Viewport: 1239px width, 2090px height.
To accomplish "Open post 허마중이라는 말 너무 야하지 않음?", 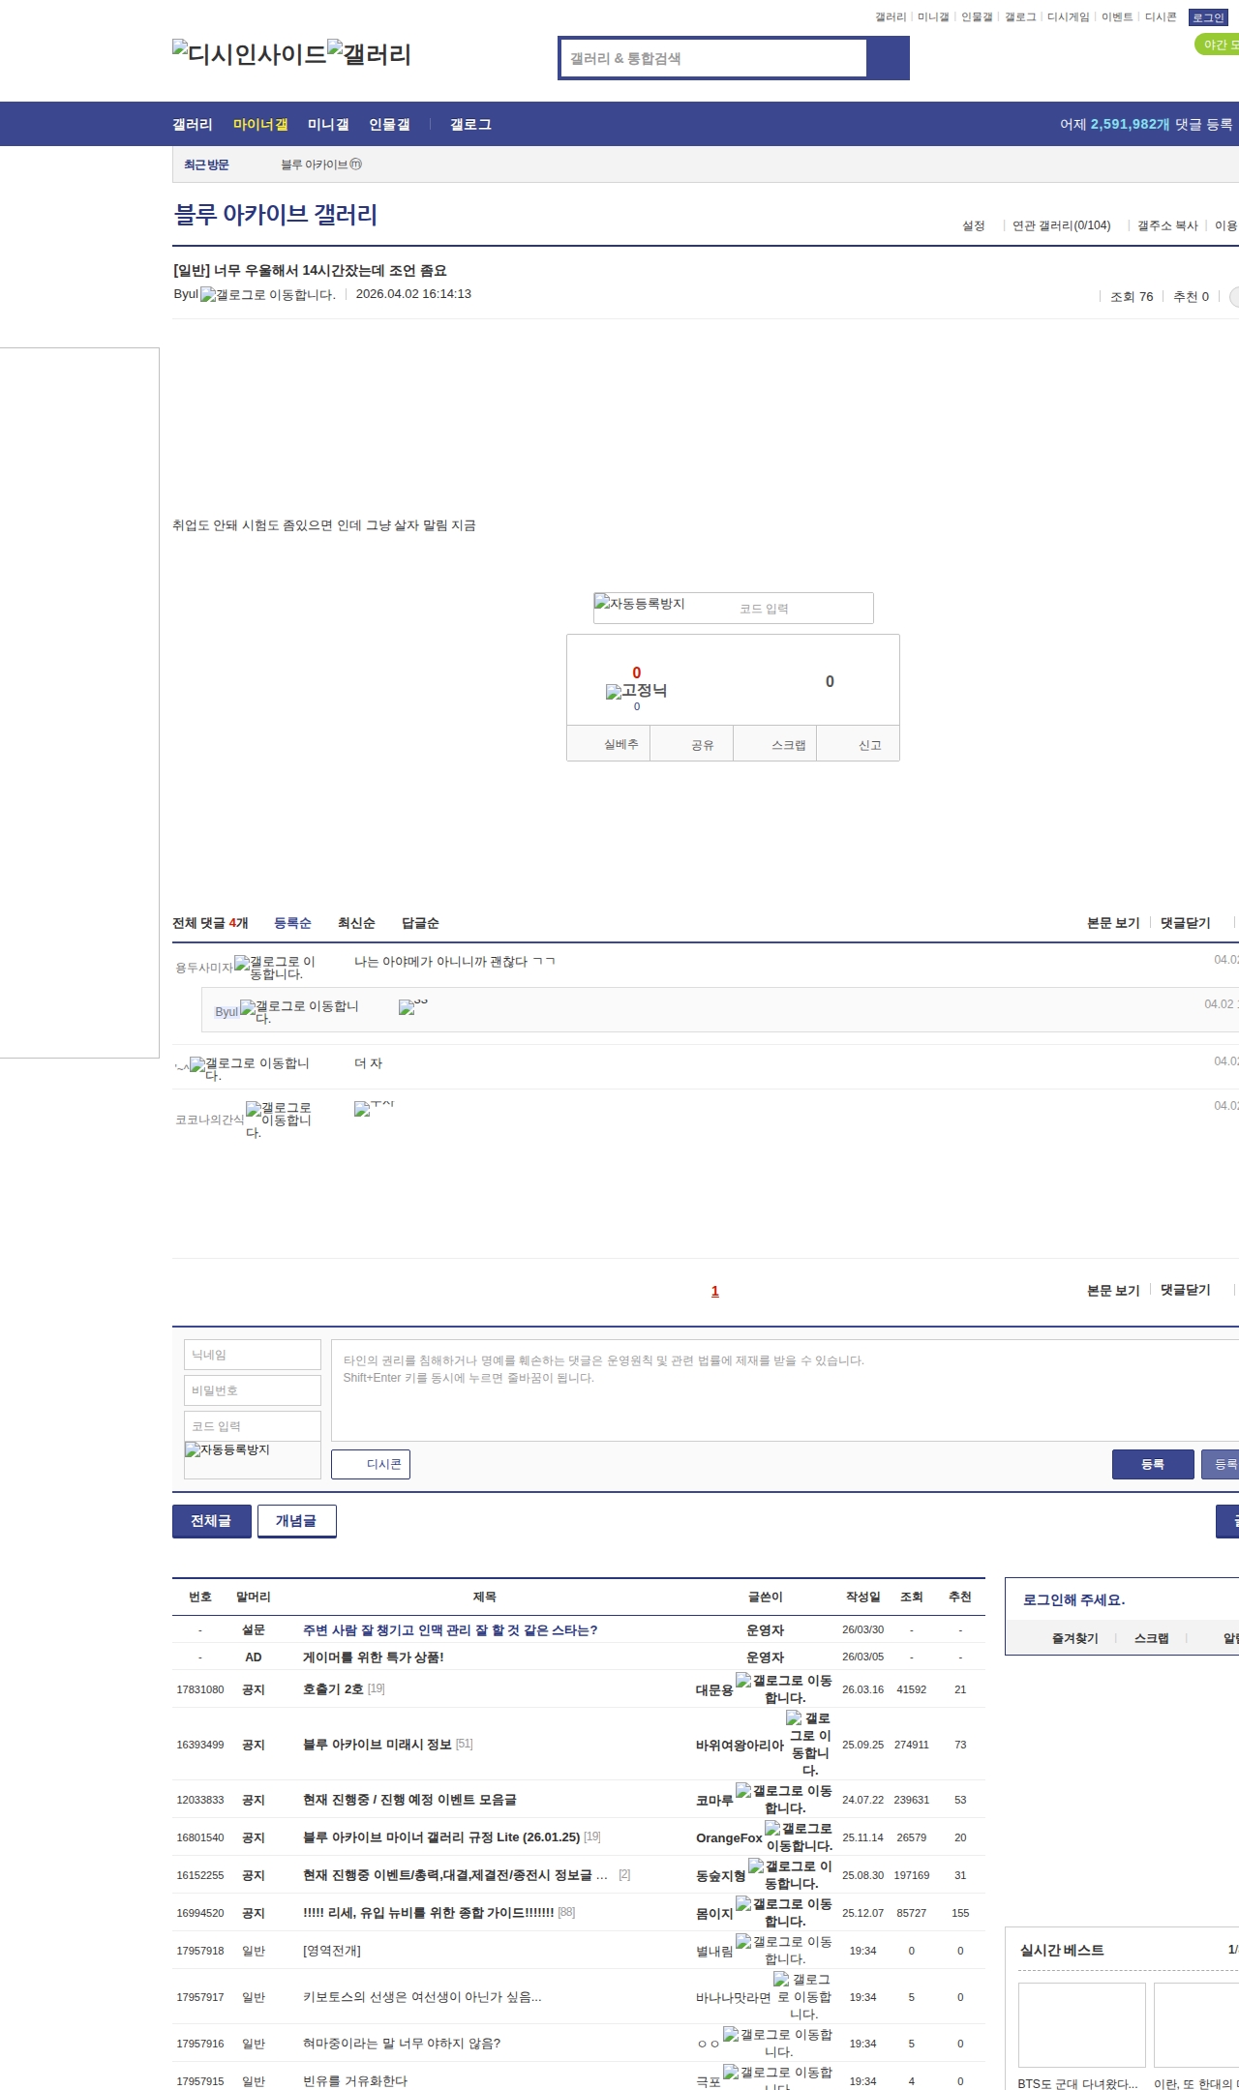I will tap(402, 2043).
